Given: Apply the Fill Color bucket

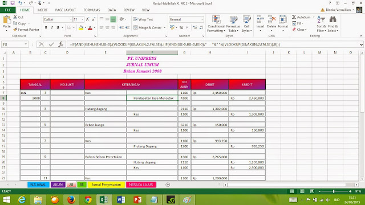Looking at the screenshot, I should [x=81, y=28].
